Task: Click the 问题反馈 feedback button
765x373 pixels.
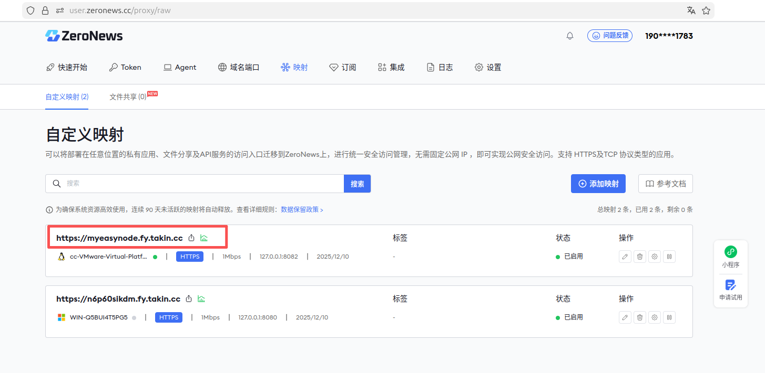Action: [x=609, y=36]
